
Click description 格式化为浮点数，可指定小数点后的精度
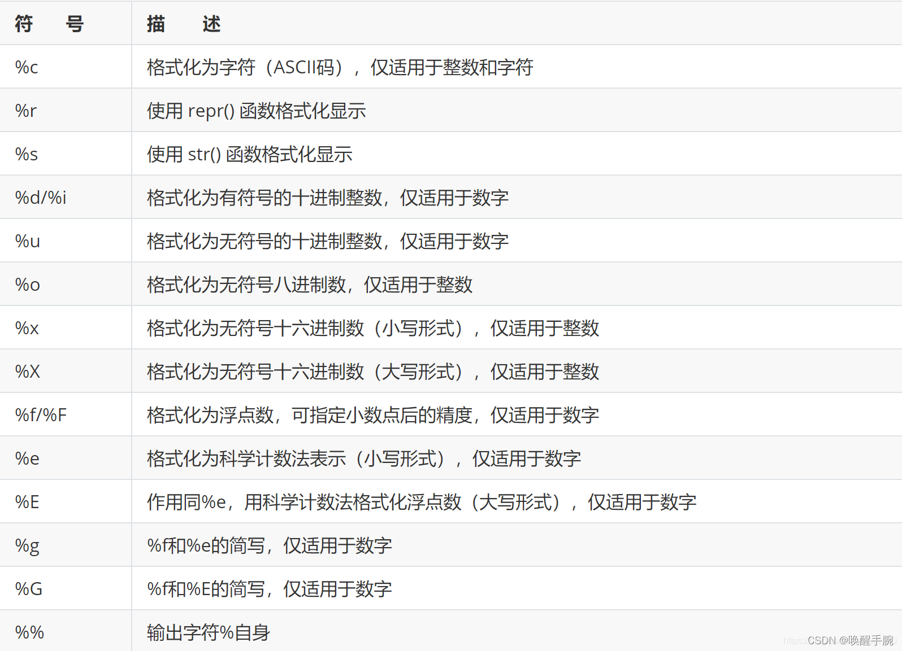pyautogui.click(x=310, y=415)
